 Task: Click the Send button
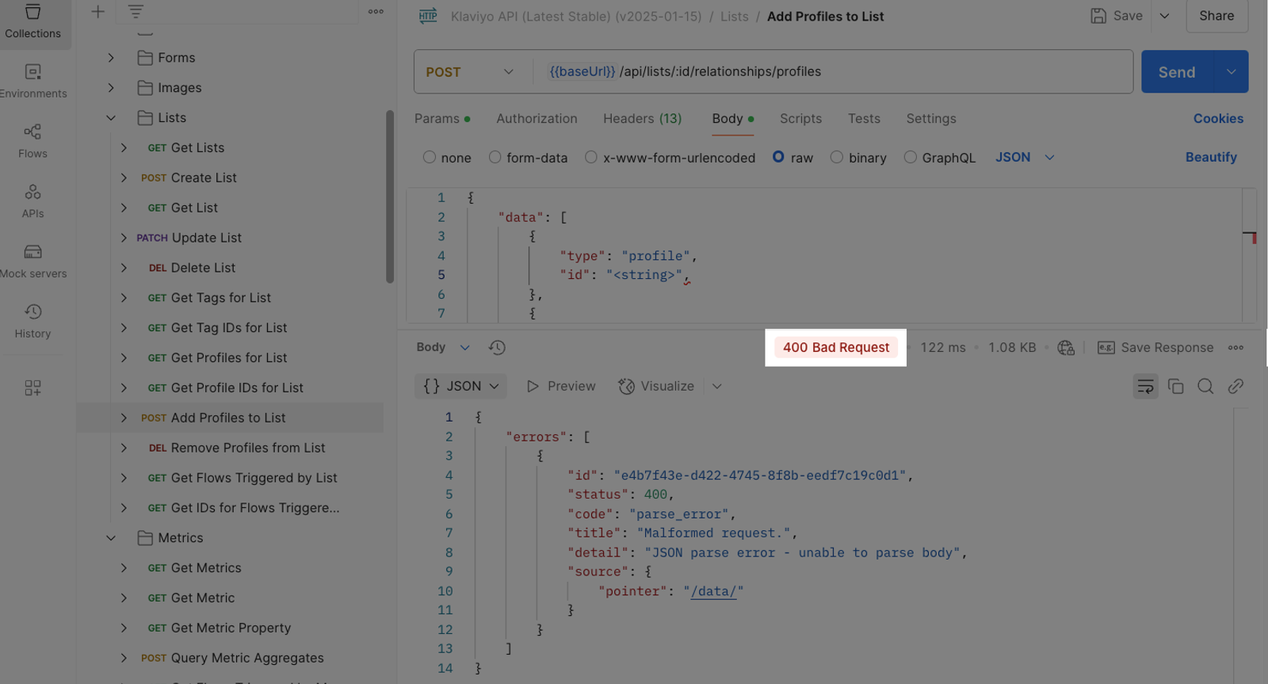tap(1177, 72)
